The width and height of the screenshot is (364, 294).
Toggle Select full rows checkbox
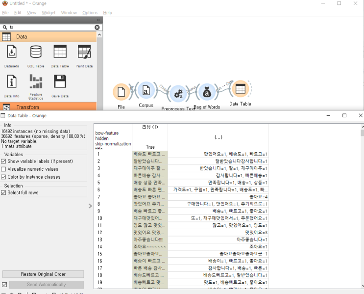coord(3,192)
